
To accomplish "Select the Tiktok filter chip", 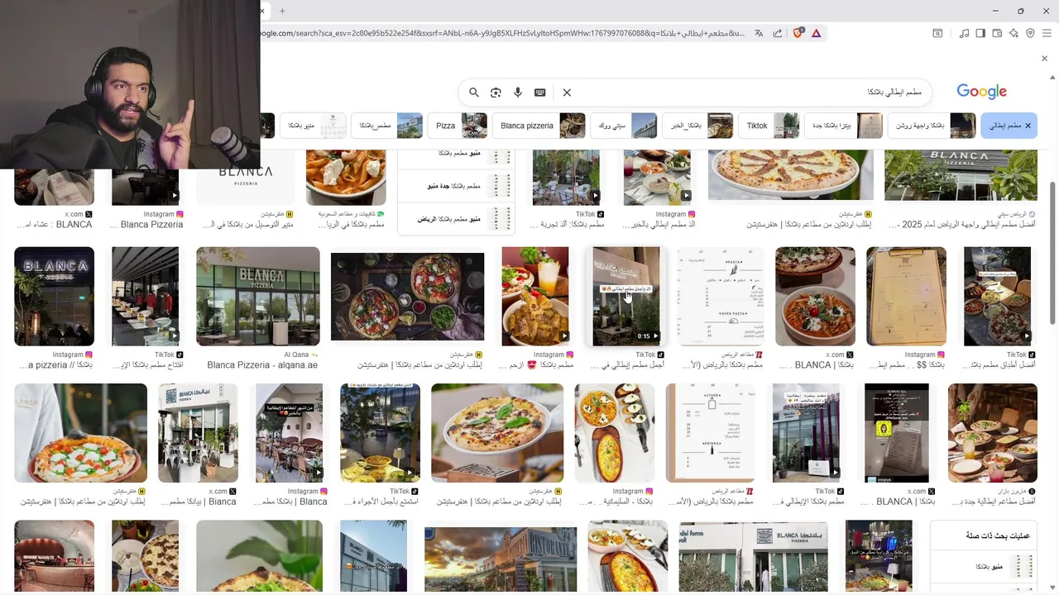I will pos(769,126).
